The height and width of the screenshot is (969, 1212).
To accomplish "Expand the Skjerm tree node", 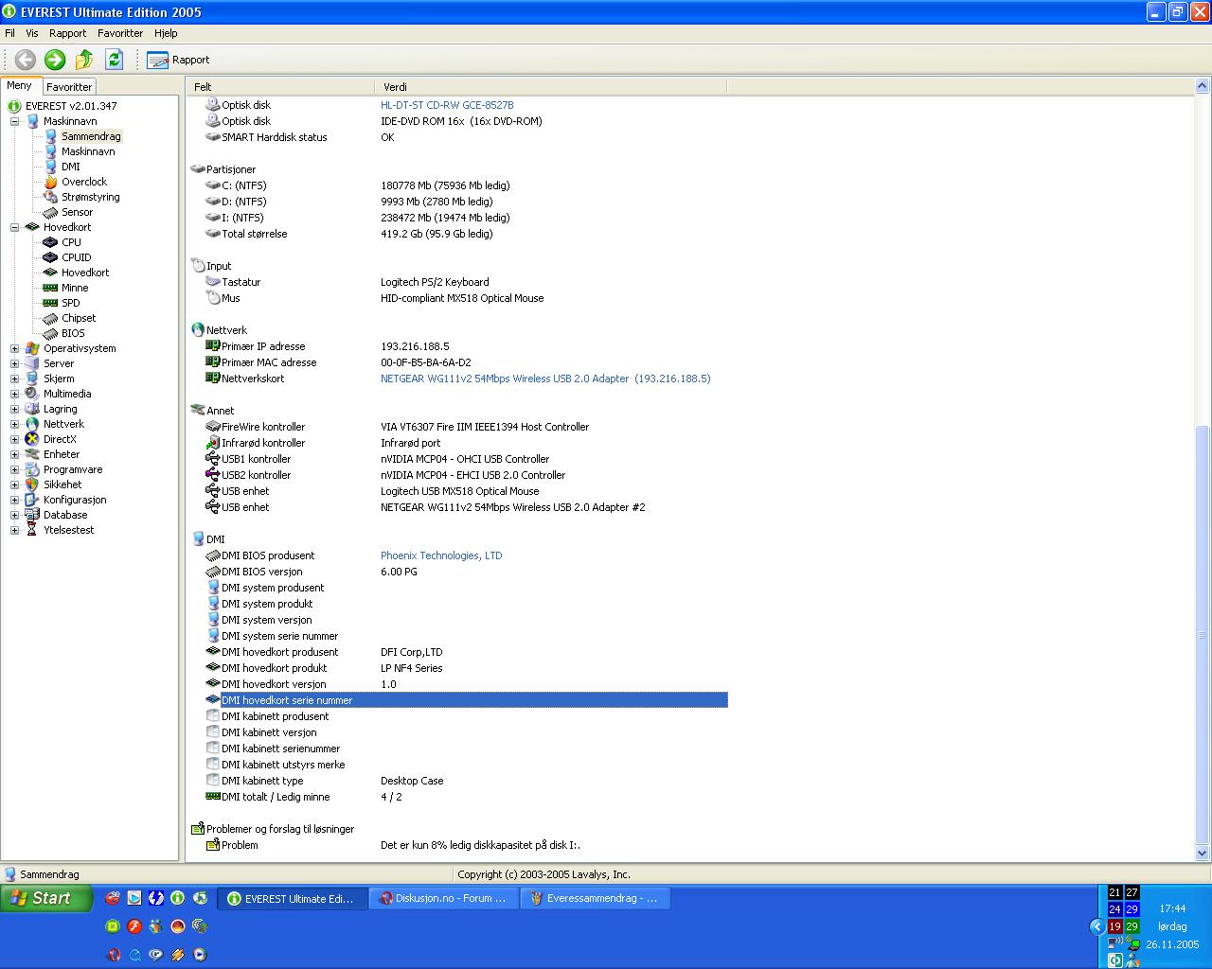I will click(15, 379).
